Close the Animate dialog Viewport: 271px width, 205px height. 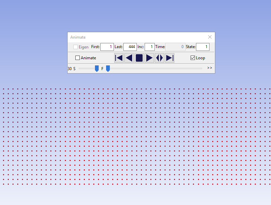click(x=210, y=37)
